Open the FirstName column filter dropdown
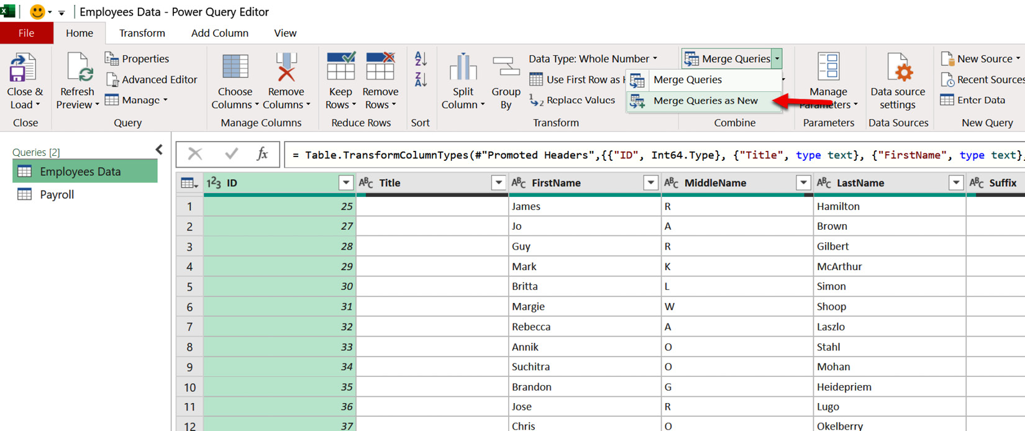The width and height of the screenshot is (1025, 431). pos(650,183)
